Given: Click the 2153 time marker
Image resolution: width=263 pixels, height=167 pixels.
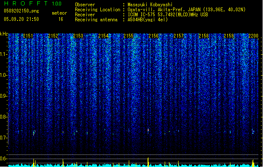Looking at the screenshot, I should coord(78,36).
